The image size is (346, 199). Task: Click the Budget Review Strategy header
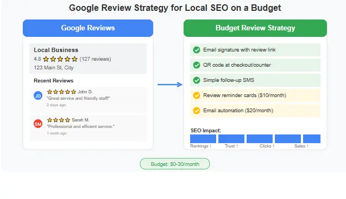(255, 28)
